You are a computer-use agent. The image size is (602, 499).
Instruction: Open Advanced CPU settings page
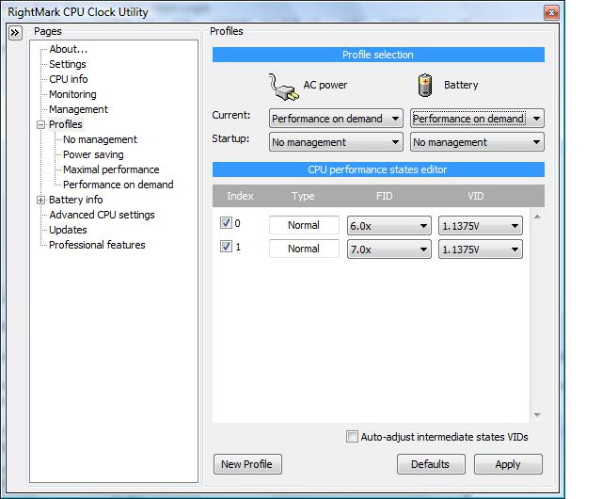pos(102,215)
